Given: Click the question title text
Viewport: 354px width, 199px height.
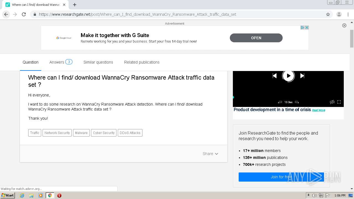Looking at the screenshot, I should pyautogui.click(x=121, y=81).
